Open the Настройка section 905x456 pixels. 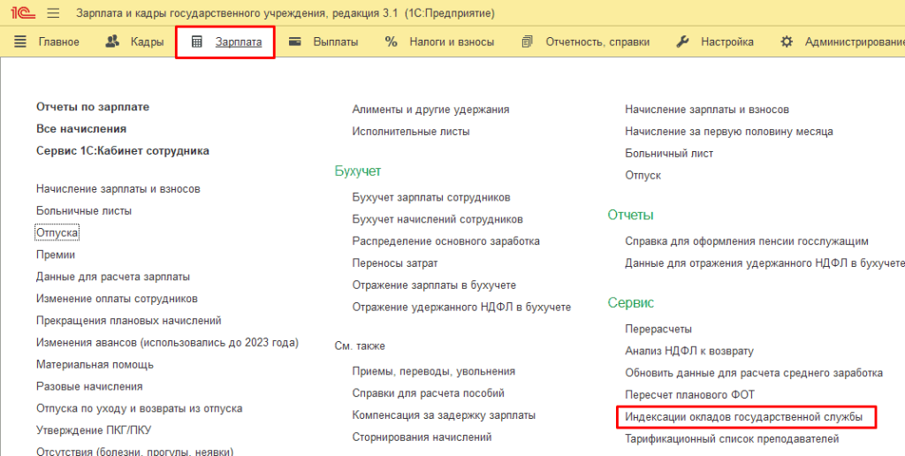click(727, 42)
